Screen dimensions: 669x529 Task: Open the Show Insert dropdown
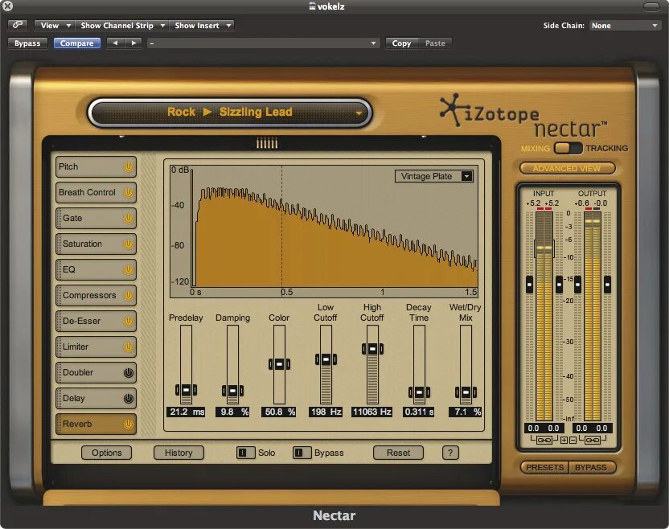(202, 25)
